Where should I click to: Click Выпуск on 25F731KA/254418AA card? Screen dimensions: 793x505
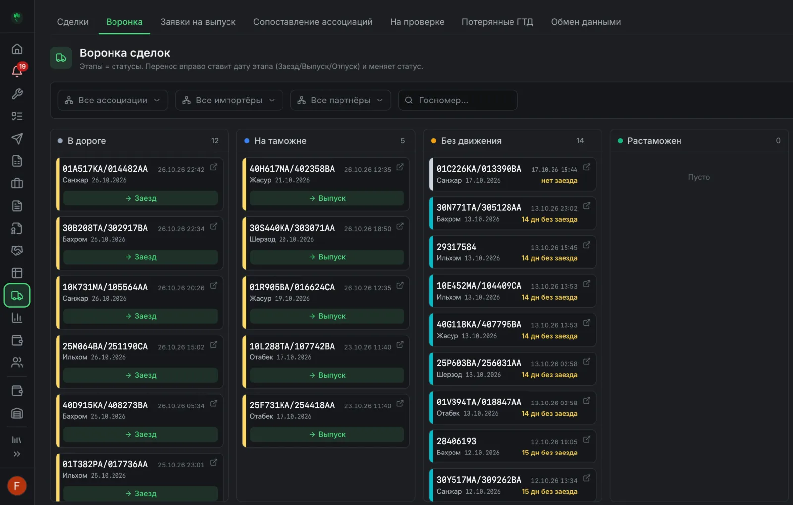(x=327, y=434)
